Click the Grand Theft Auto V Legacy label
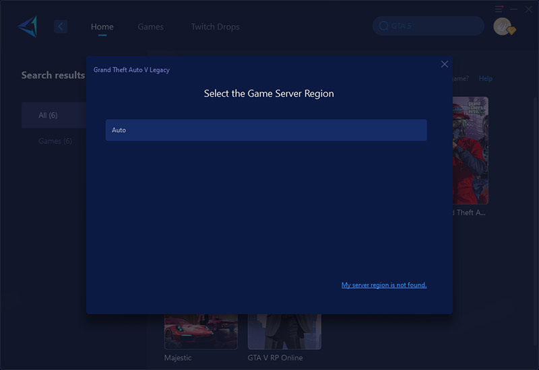This screenshot has width=539, height=370. [x=131, y=70]
